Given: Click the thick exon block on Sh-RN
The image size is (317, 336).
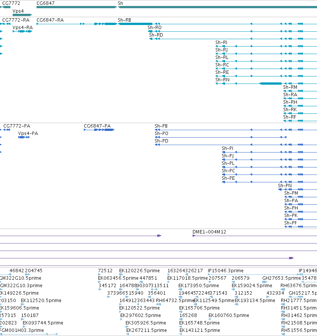Looking at the screenshot, I should click(x=270, y=84).
